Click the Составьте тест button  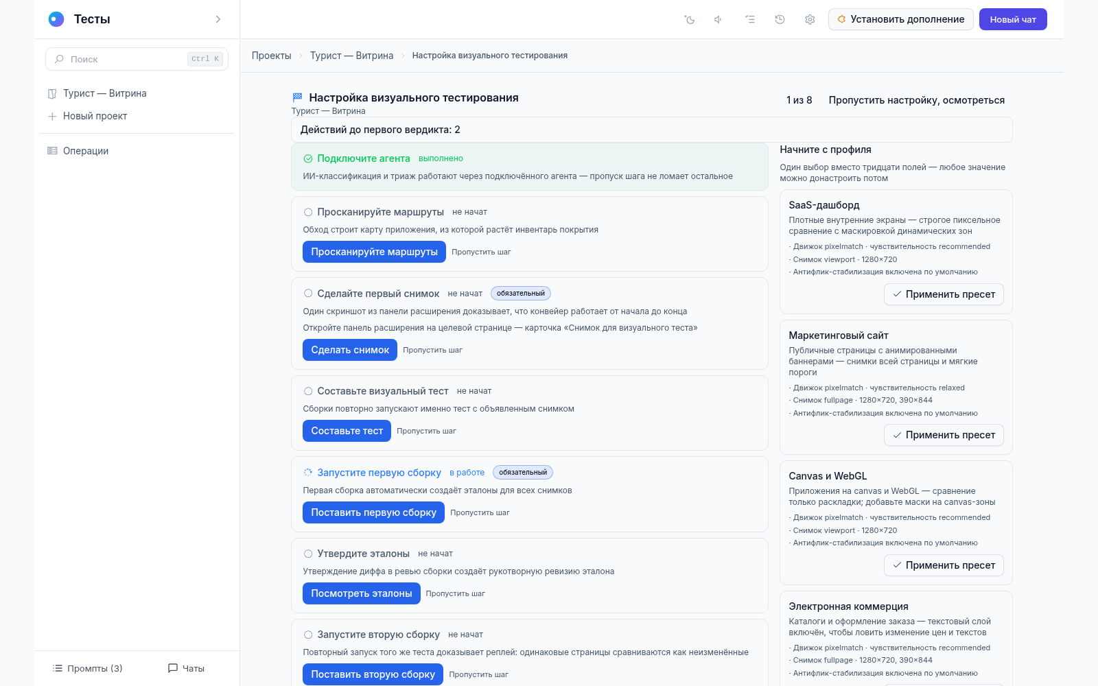coord(347,431)
